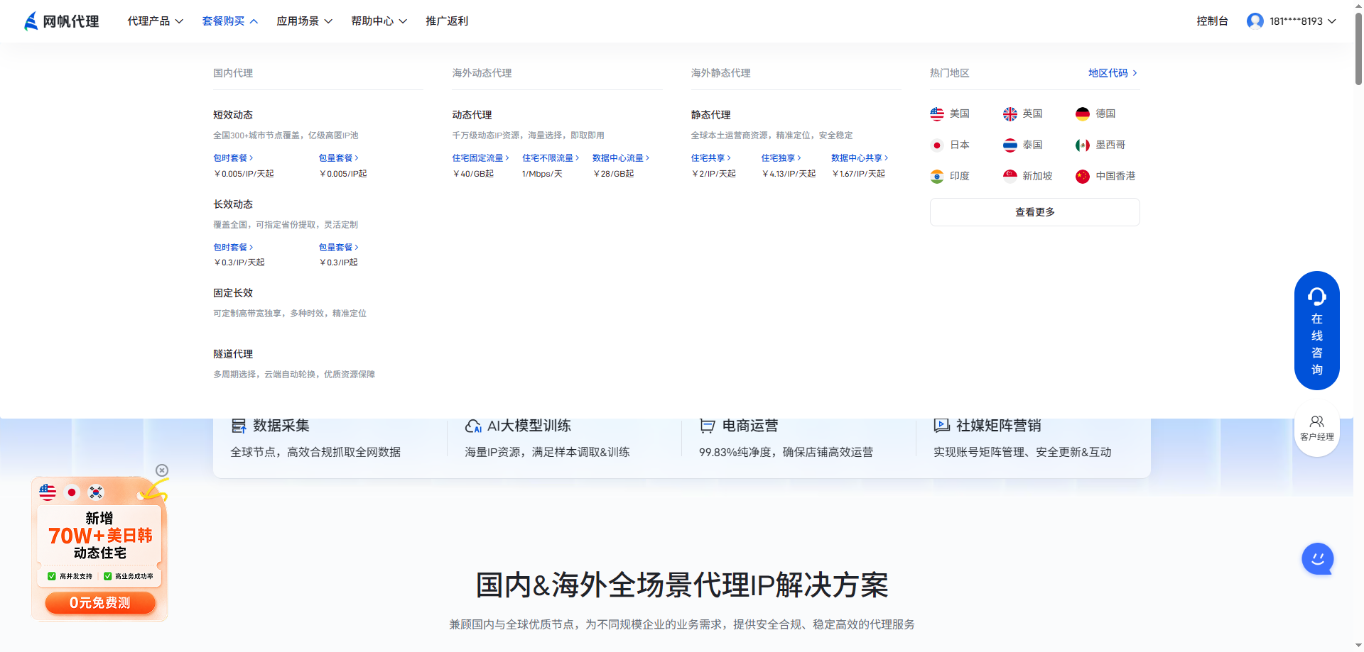1364x652 pixels.
Task: Open the 代理产品 dropdown menu
Action: pyautogui.click(x=156, y=21)
